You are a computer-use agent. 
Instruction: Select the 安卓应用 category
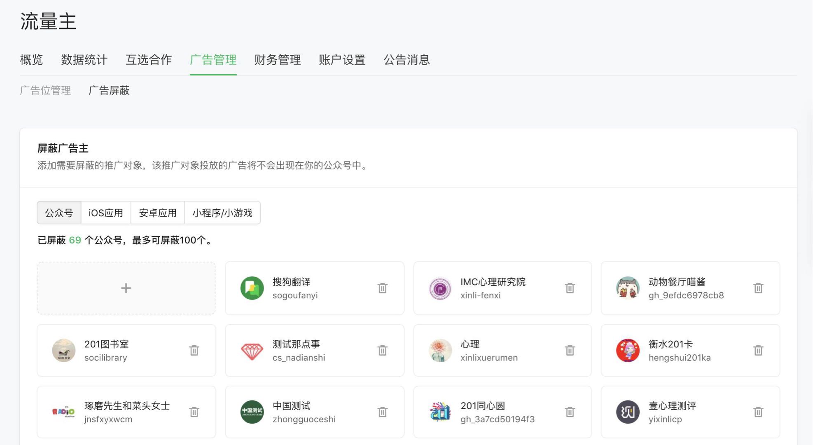[158, 213]
